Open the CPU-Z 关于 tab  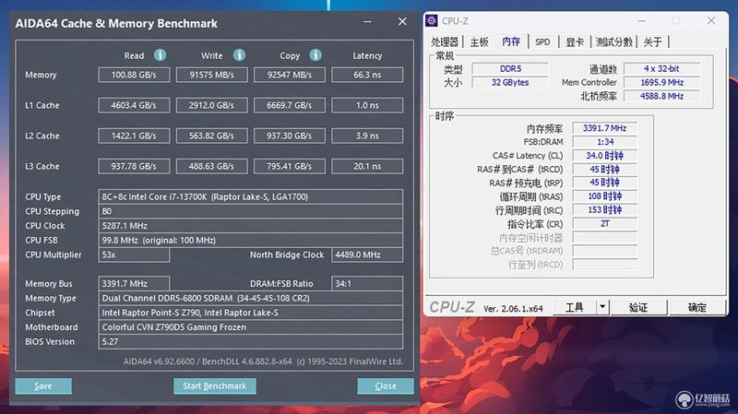[x=653, y=41]
